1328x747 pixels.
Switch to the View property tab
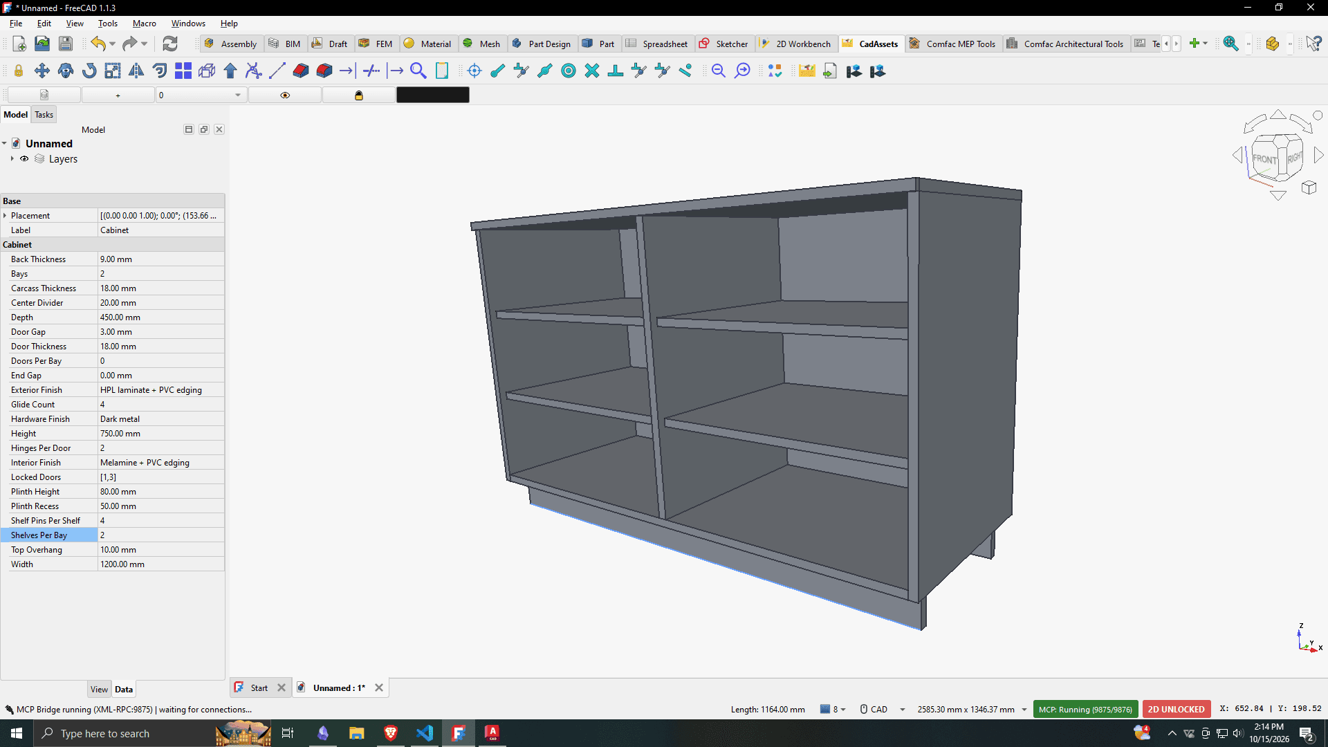(99, 689)
